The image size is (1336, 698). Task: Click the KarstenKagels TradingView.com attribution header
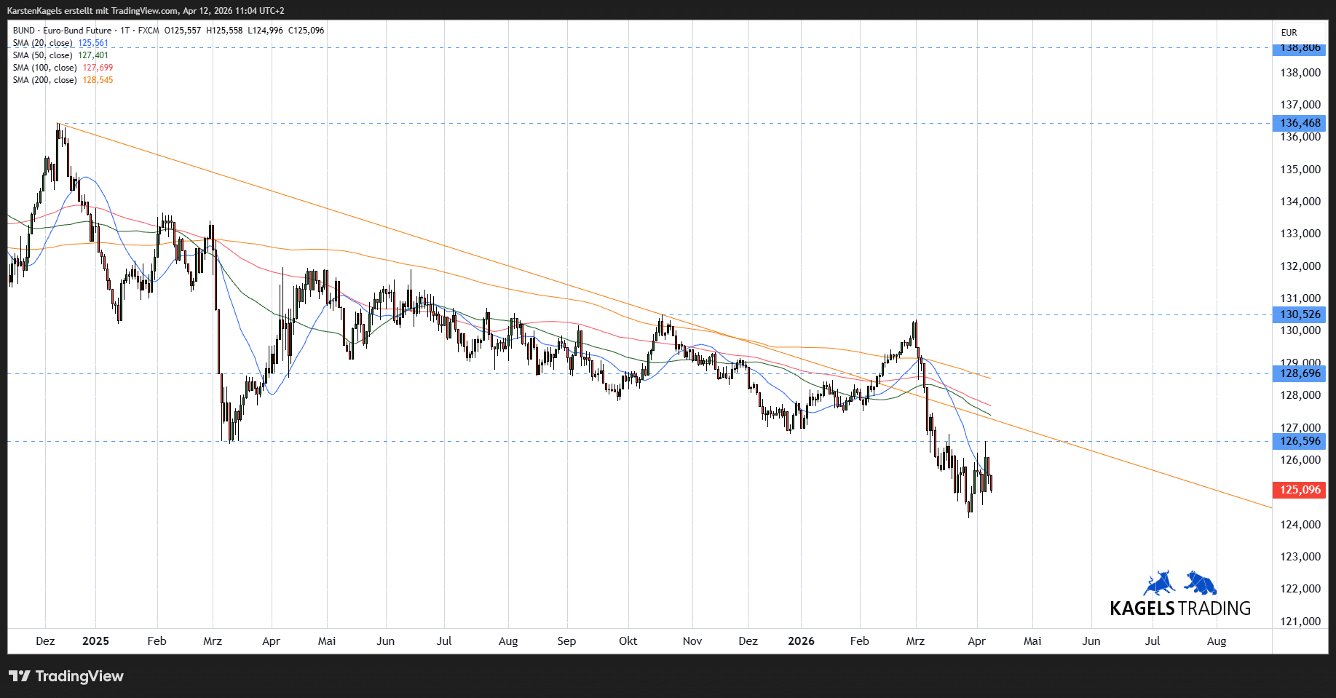[146, 11]
